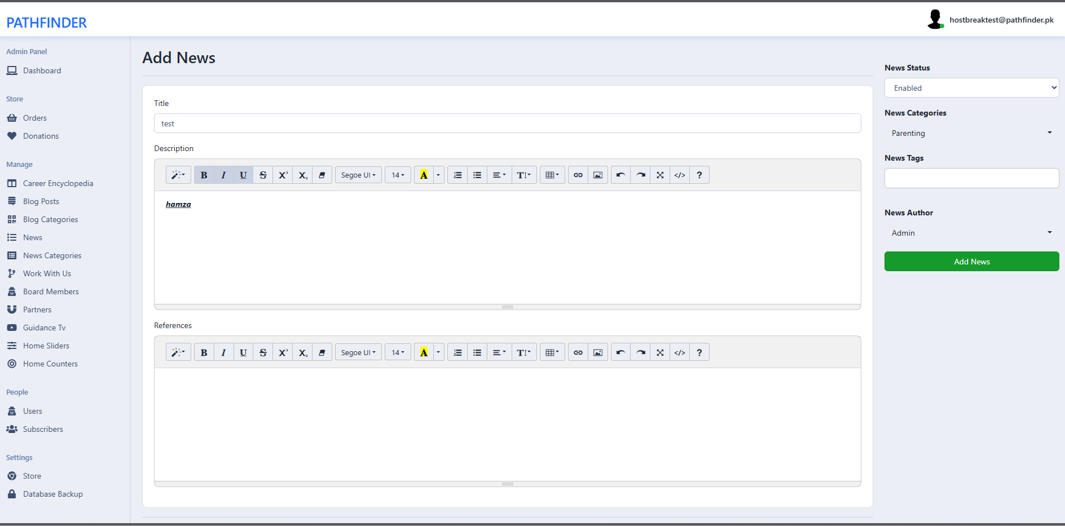Apply yellow highlight color in Description toolbar
Image resolution: width=1065 pixels, height=526 pixels.
point(424,175)
